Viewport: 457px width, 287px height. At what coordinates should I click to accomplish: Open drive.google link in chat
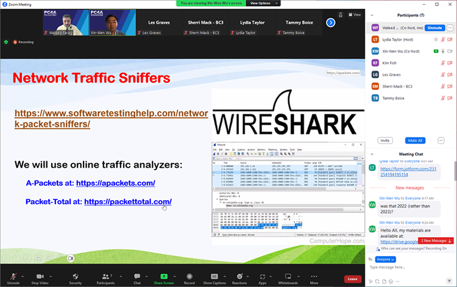click(x=399, y=242)
